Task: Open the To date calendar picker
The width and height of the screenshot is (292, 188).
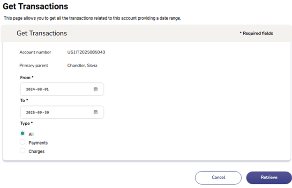Action: [95, 112]
